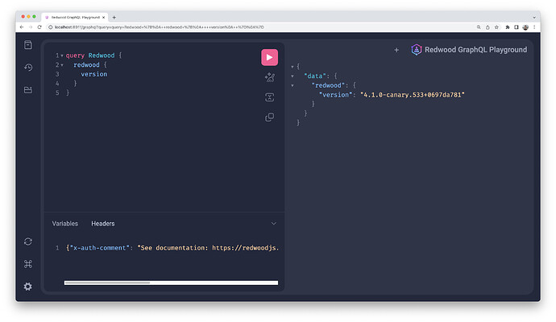Collapse the "redwood" object in the response
This screenshot has width=556, height=322.
coord(293,85)
